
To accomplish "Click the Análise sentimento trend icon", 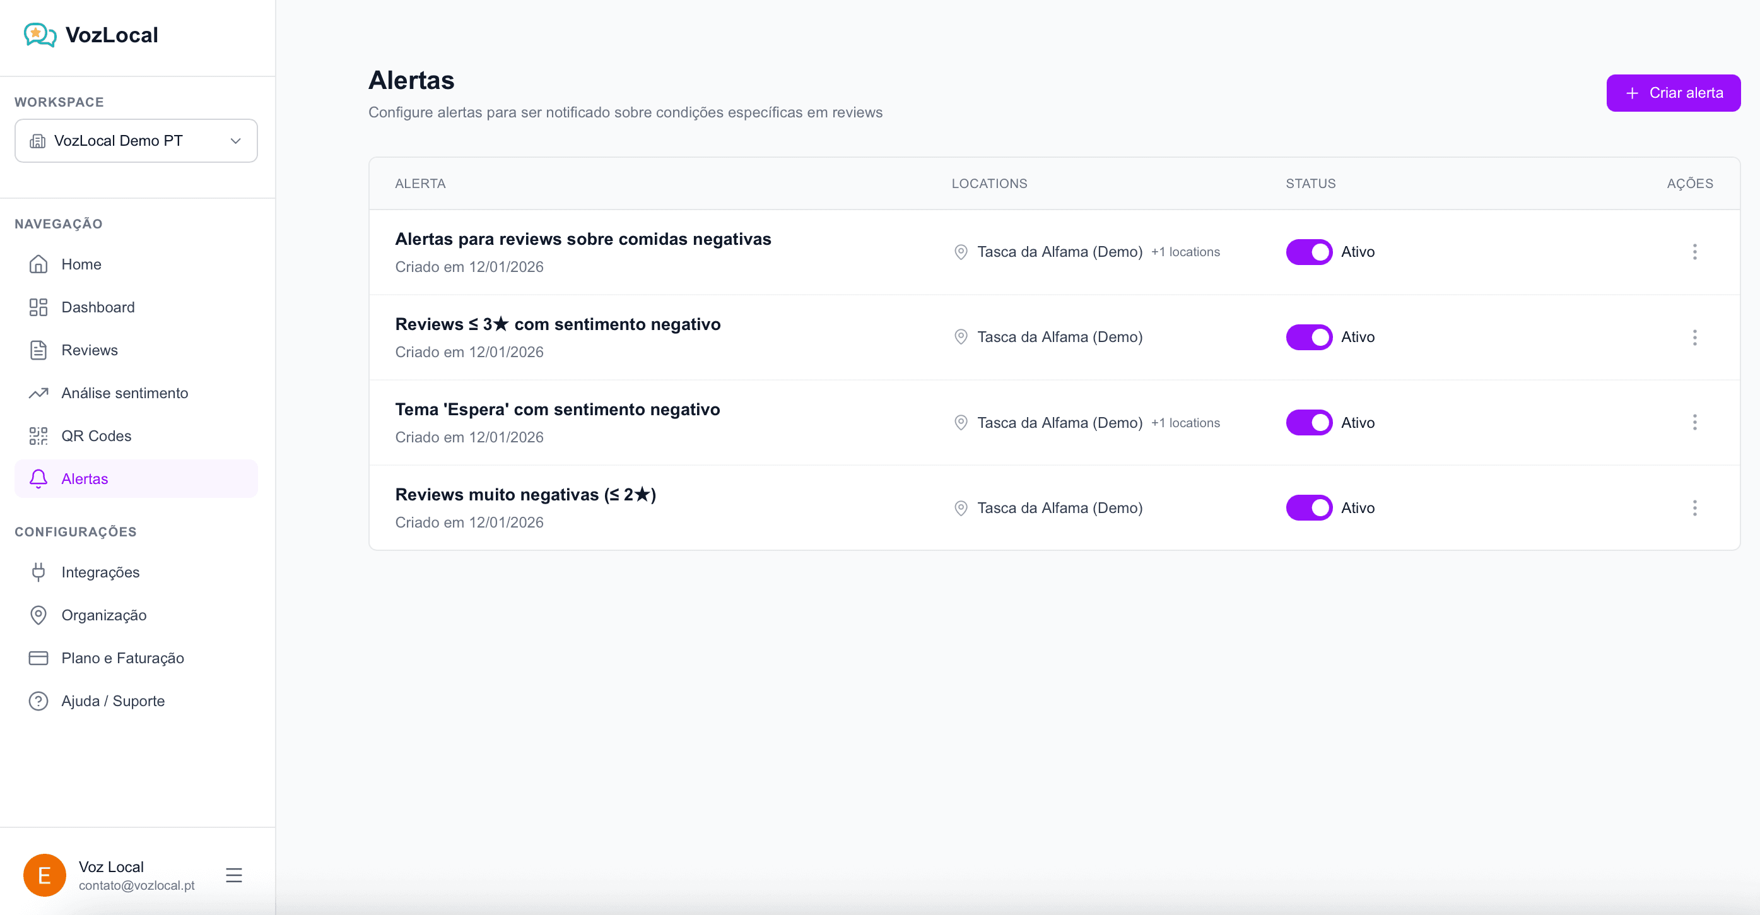I will coord(38,393).
